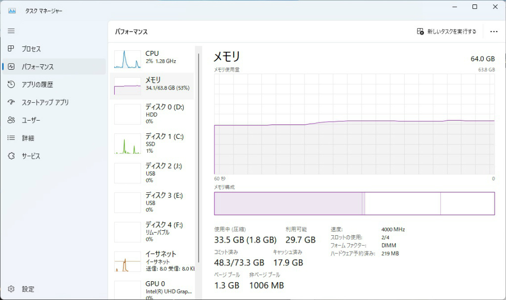Select メモリ graph thumbnail in list
This screenshot has height=300, width=506.
tap(127, 86)
